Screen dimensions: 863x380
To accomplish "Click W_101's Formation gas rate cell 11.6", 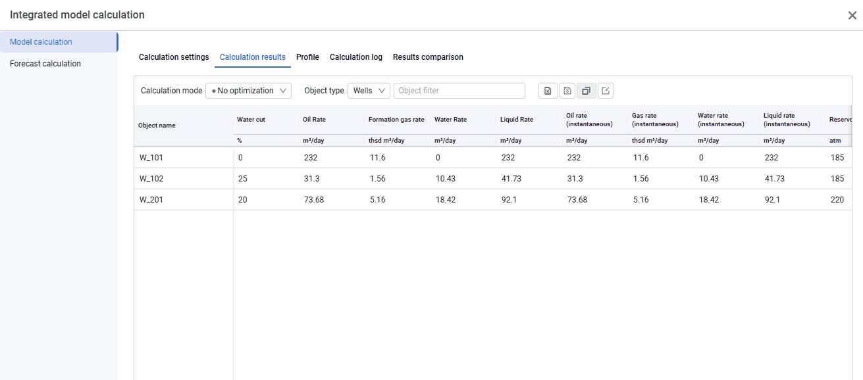I will 378,158.
